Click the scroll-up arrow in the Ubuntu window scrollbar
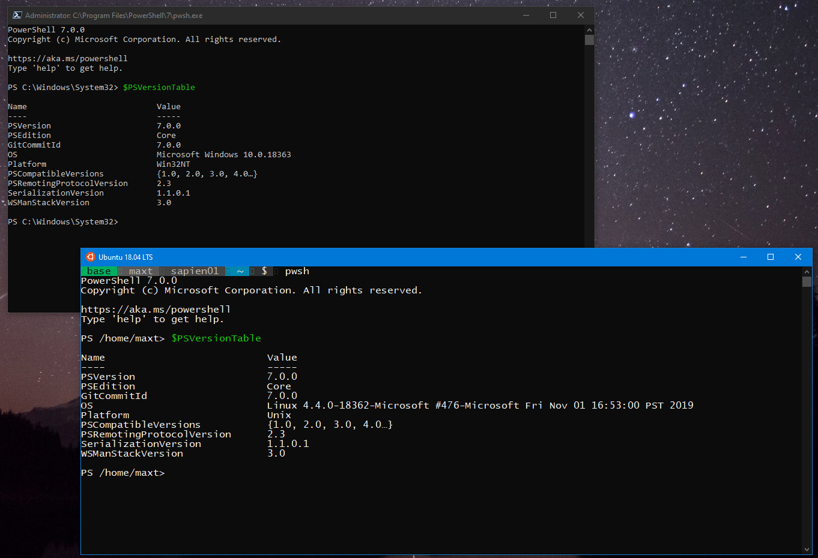Screen dimensions: 818x558 point(807,271)
